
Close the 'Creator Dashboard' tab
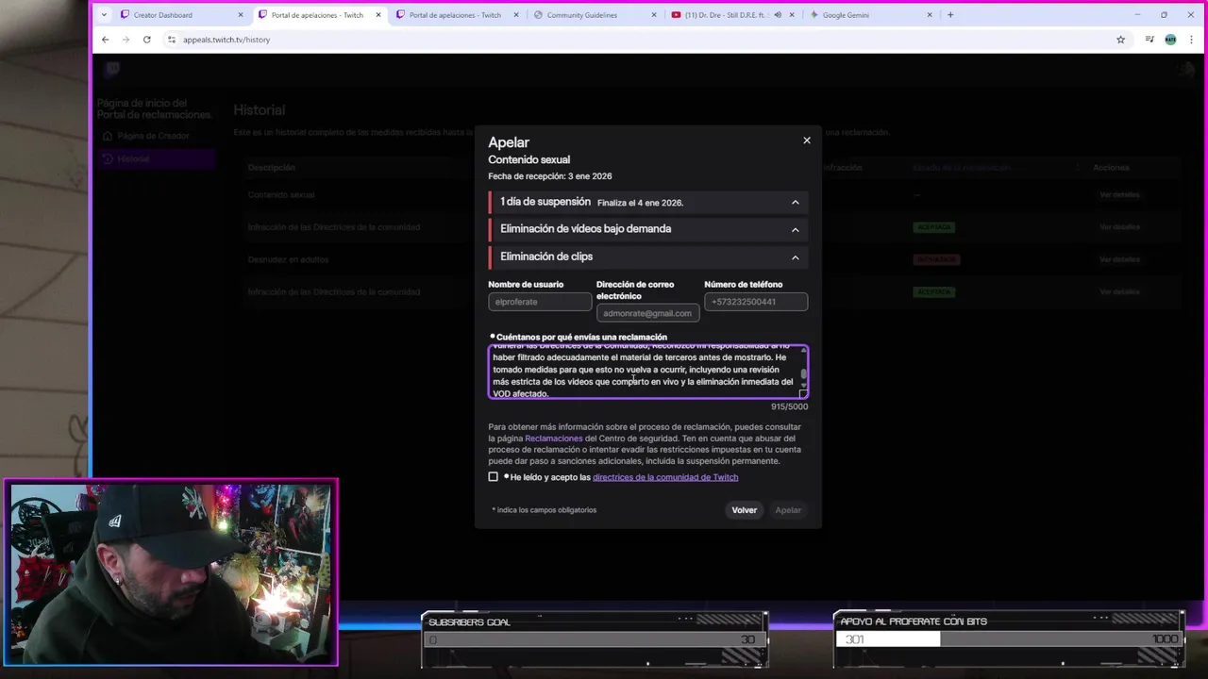[240, 15]
